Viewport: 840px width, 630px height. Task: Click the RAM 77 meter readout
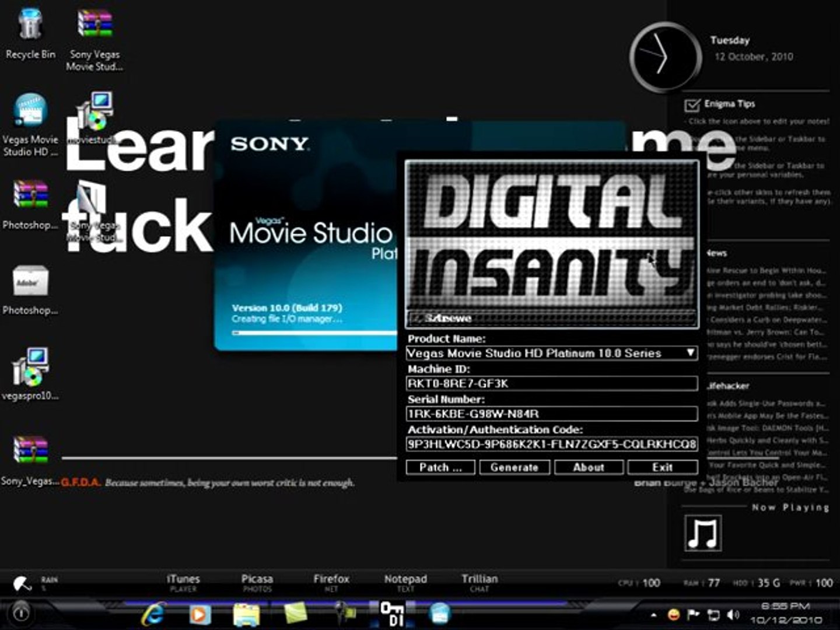[x=702, y=583]
